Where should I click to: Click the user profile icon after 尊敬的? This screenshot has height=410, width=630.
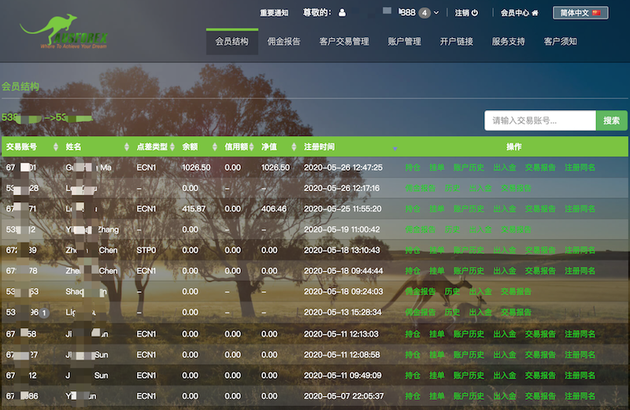tap(342, 13)
